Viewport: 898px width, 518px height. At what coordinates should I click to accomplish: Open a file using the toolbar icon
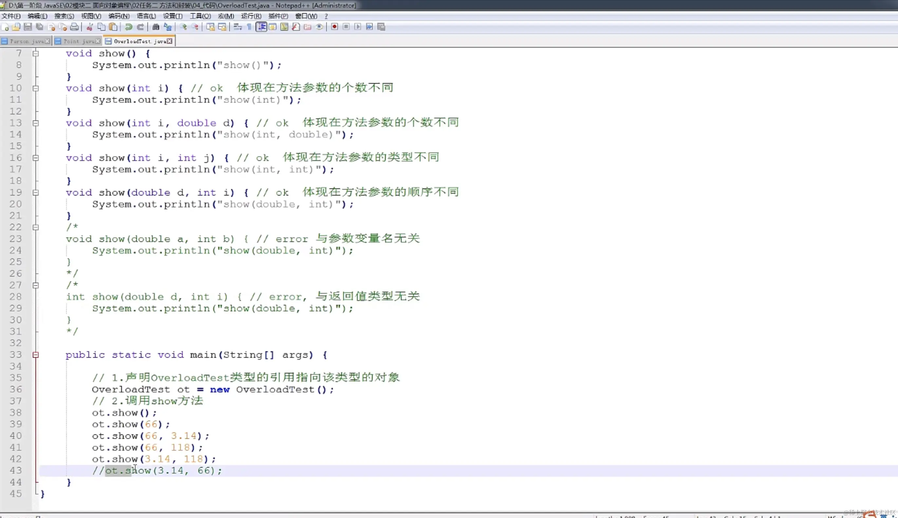16,27
